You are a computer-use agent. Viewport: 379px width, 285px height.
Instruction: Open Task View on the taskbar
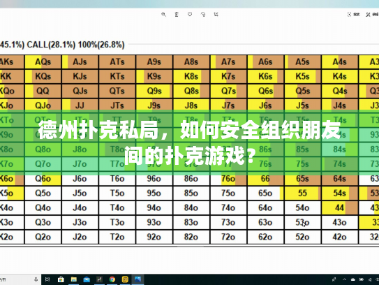coord(47,279)
